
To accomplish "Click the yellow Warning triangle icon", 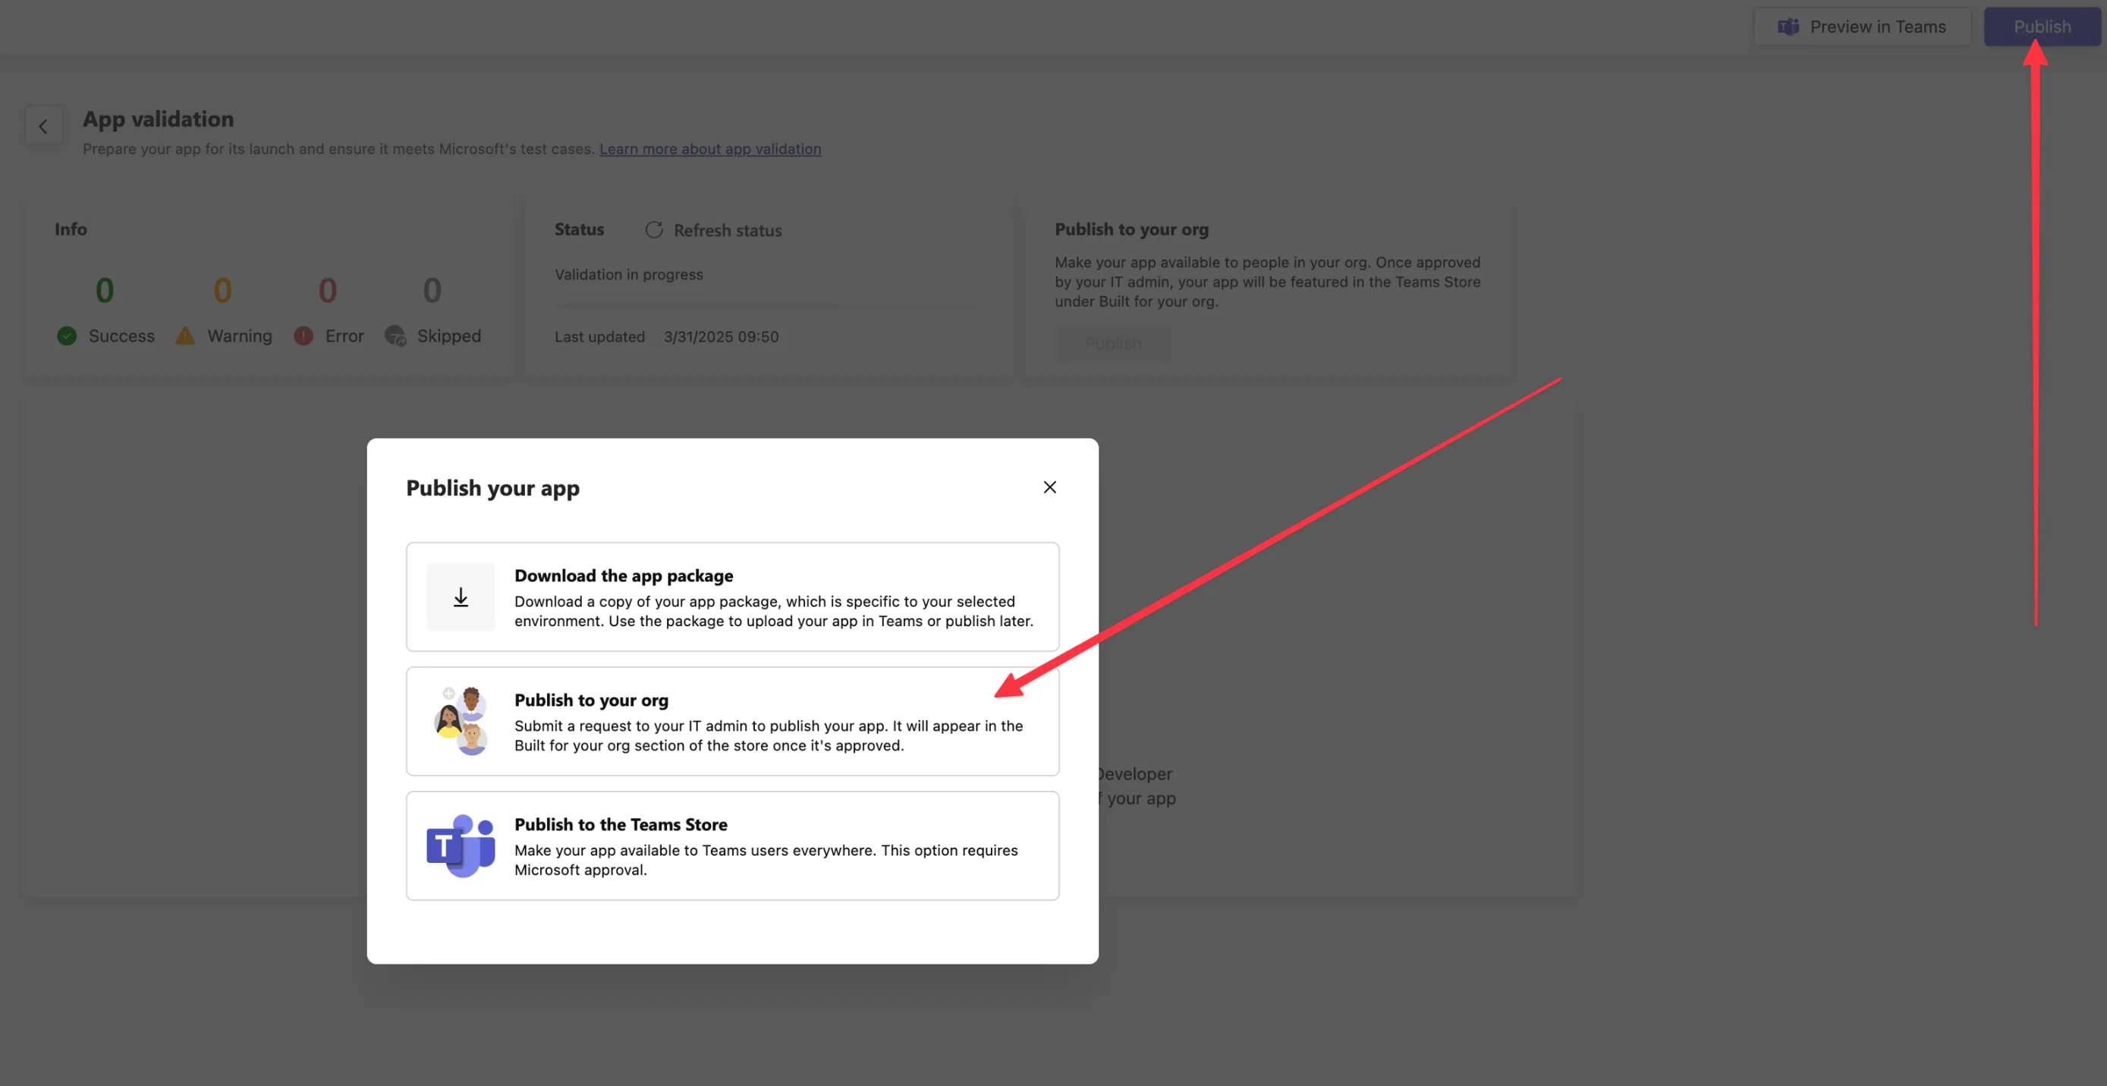I will [185, 335].
